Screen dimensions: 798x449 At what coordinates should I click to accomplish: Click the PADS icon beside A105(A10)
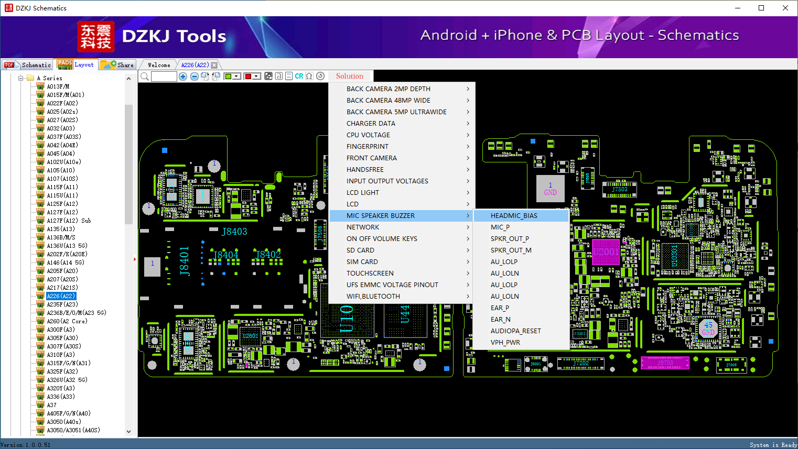coord(40,170)
